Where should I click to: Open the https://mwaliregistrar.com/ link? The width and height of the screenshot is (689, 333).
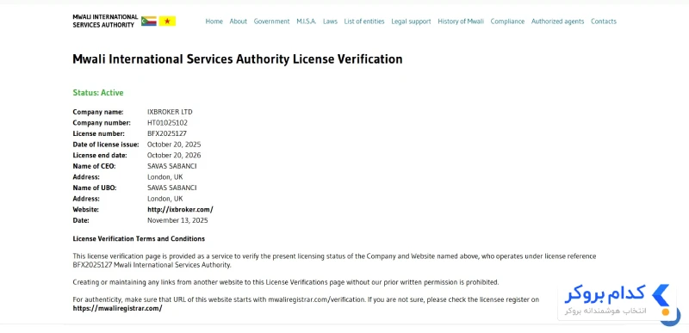[117, 308]
